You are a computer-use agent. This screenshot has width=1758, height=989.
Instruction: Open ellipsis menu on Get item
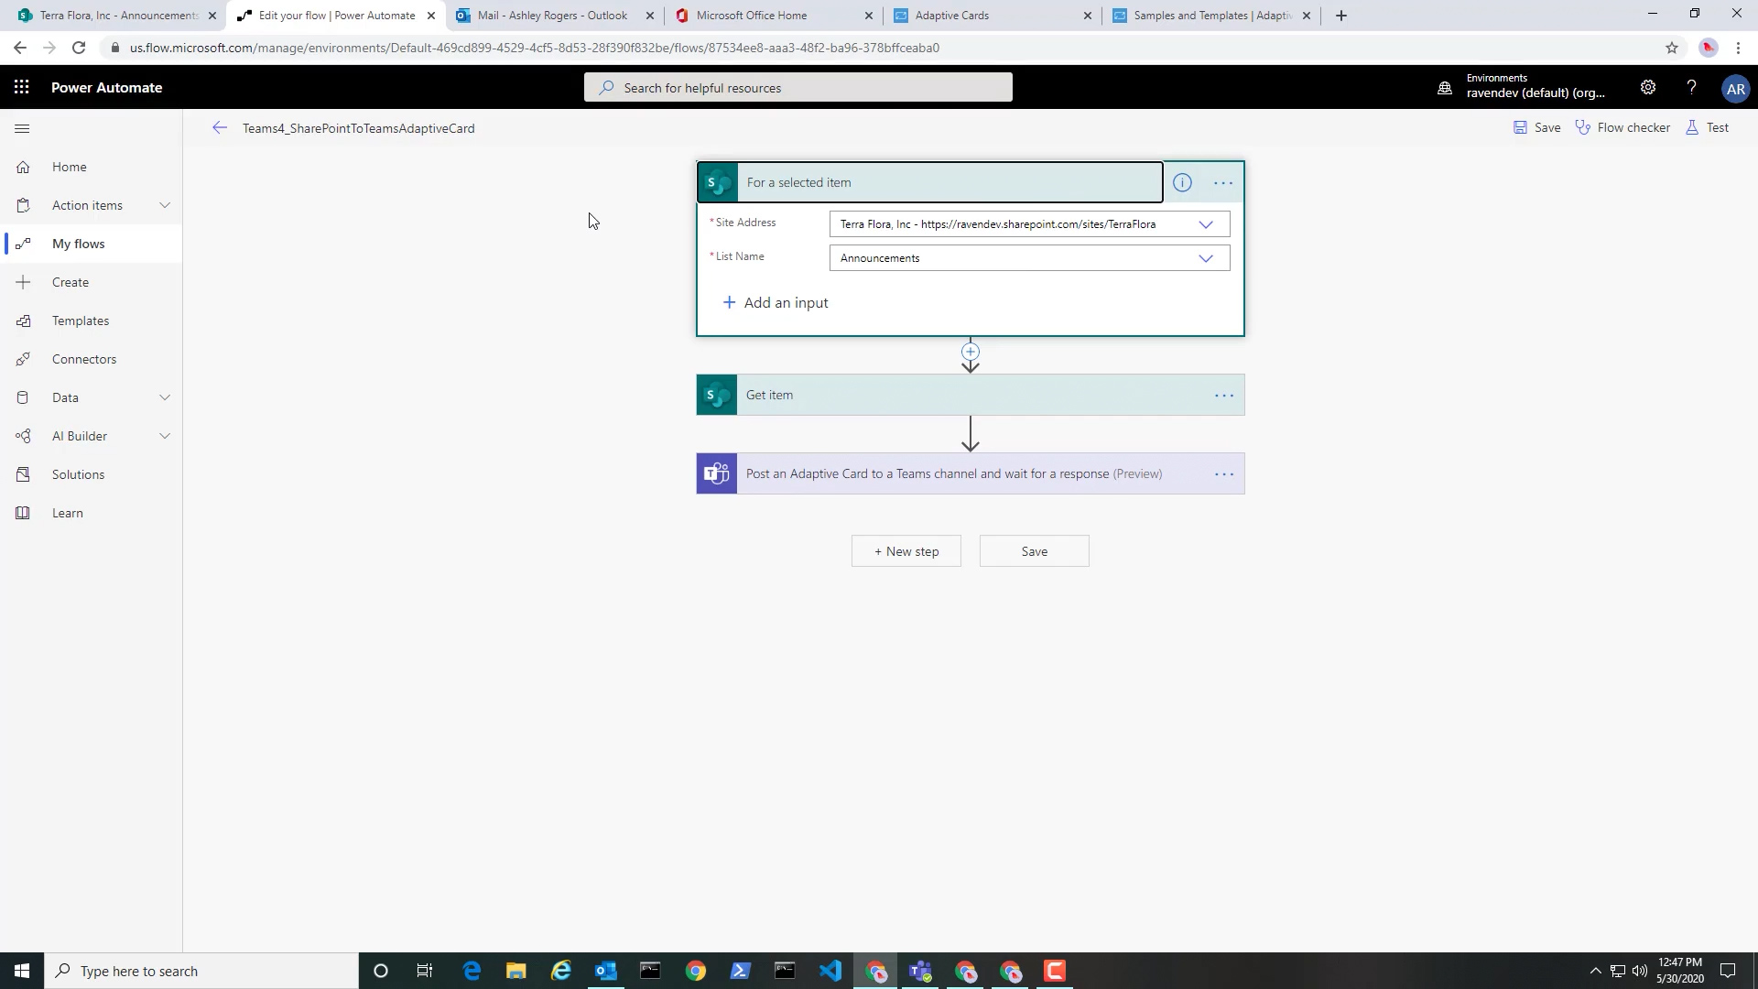(x=1224, y=396)
